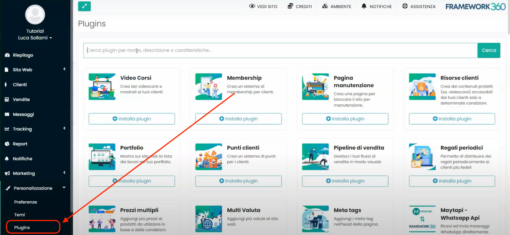
Task: Click the green fullscreen expand icon
Action: (84, 6)
